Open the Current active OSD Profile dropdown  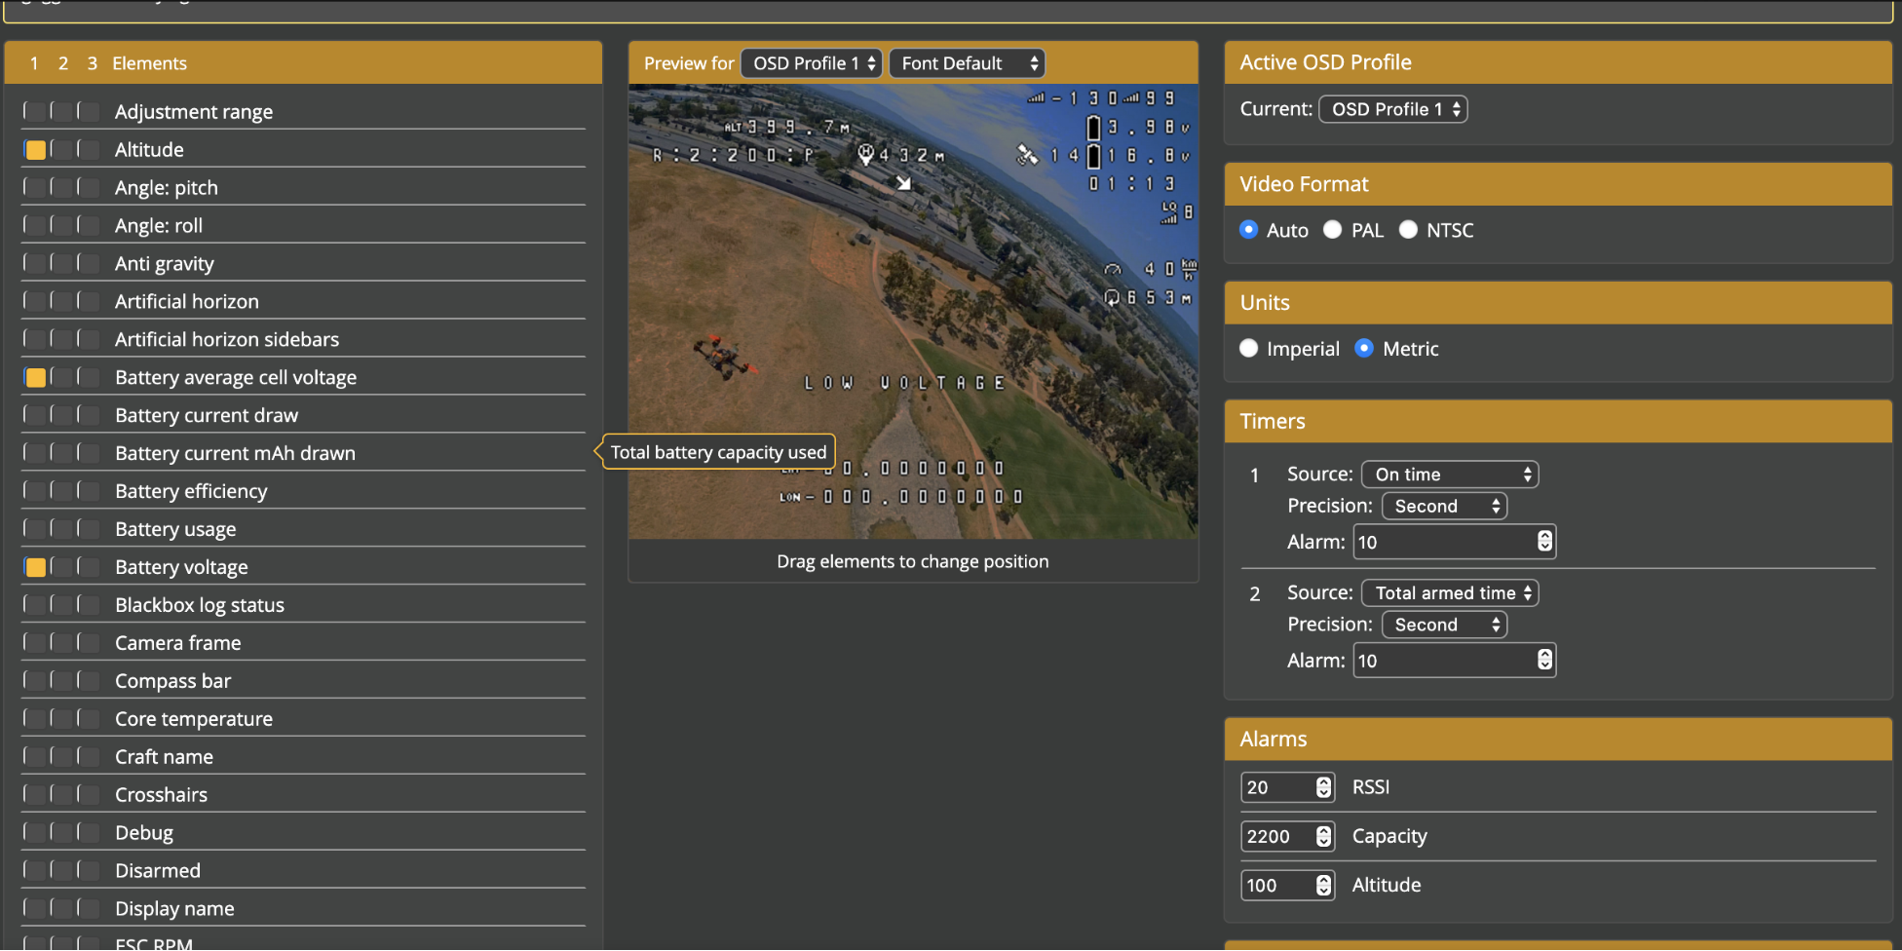[1393, 109]
